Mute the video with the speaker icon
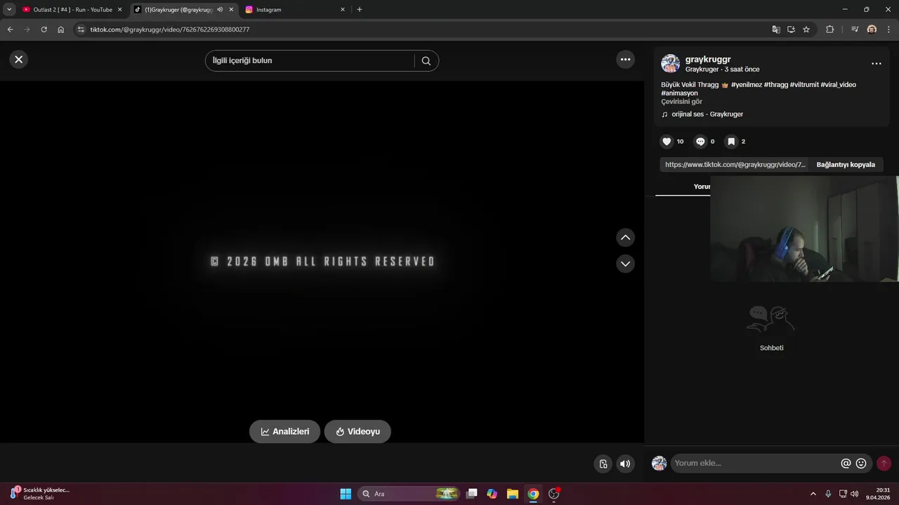 [625, 464]
